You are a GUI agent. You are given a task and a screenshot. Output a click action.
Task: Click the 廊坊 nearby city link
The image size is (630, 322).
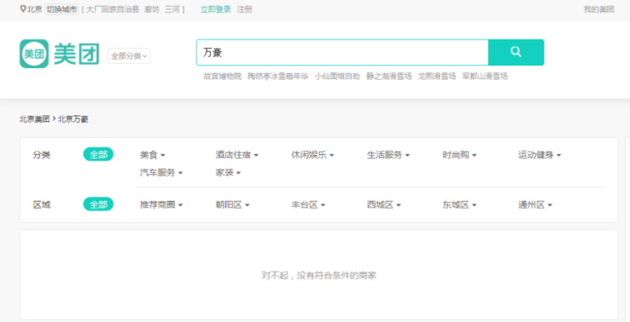pyautogui.click(x=152, y=9)
